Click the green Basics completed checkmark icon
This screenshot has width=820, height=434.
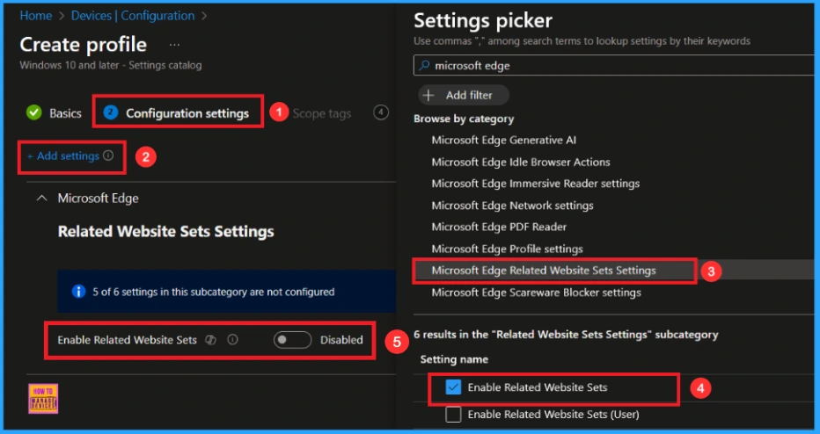click(x=34, y=112)
